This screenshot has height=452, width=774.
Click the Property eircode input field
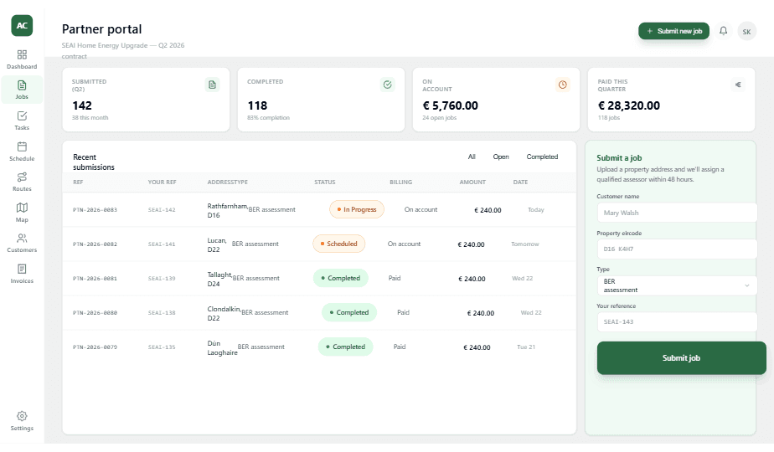click(x=676, y=249)
